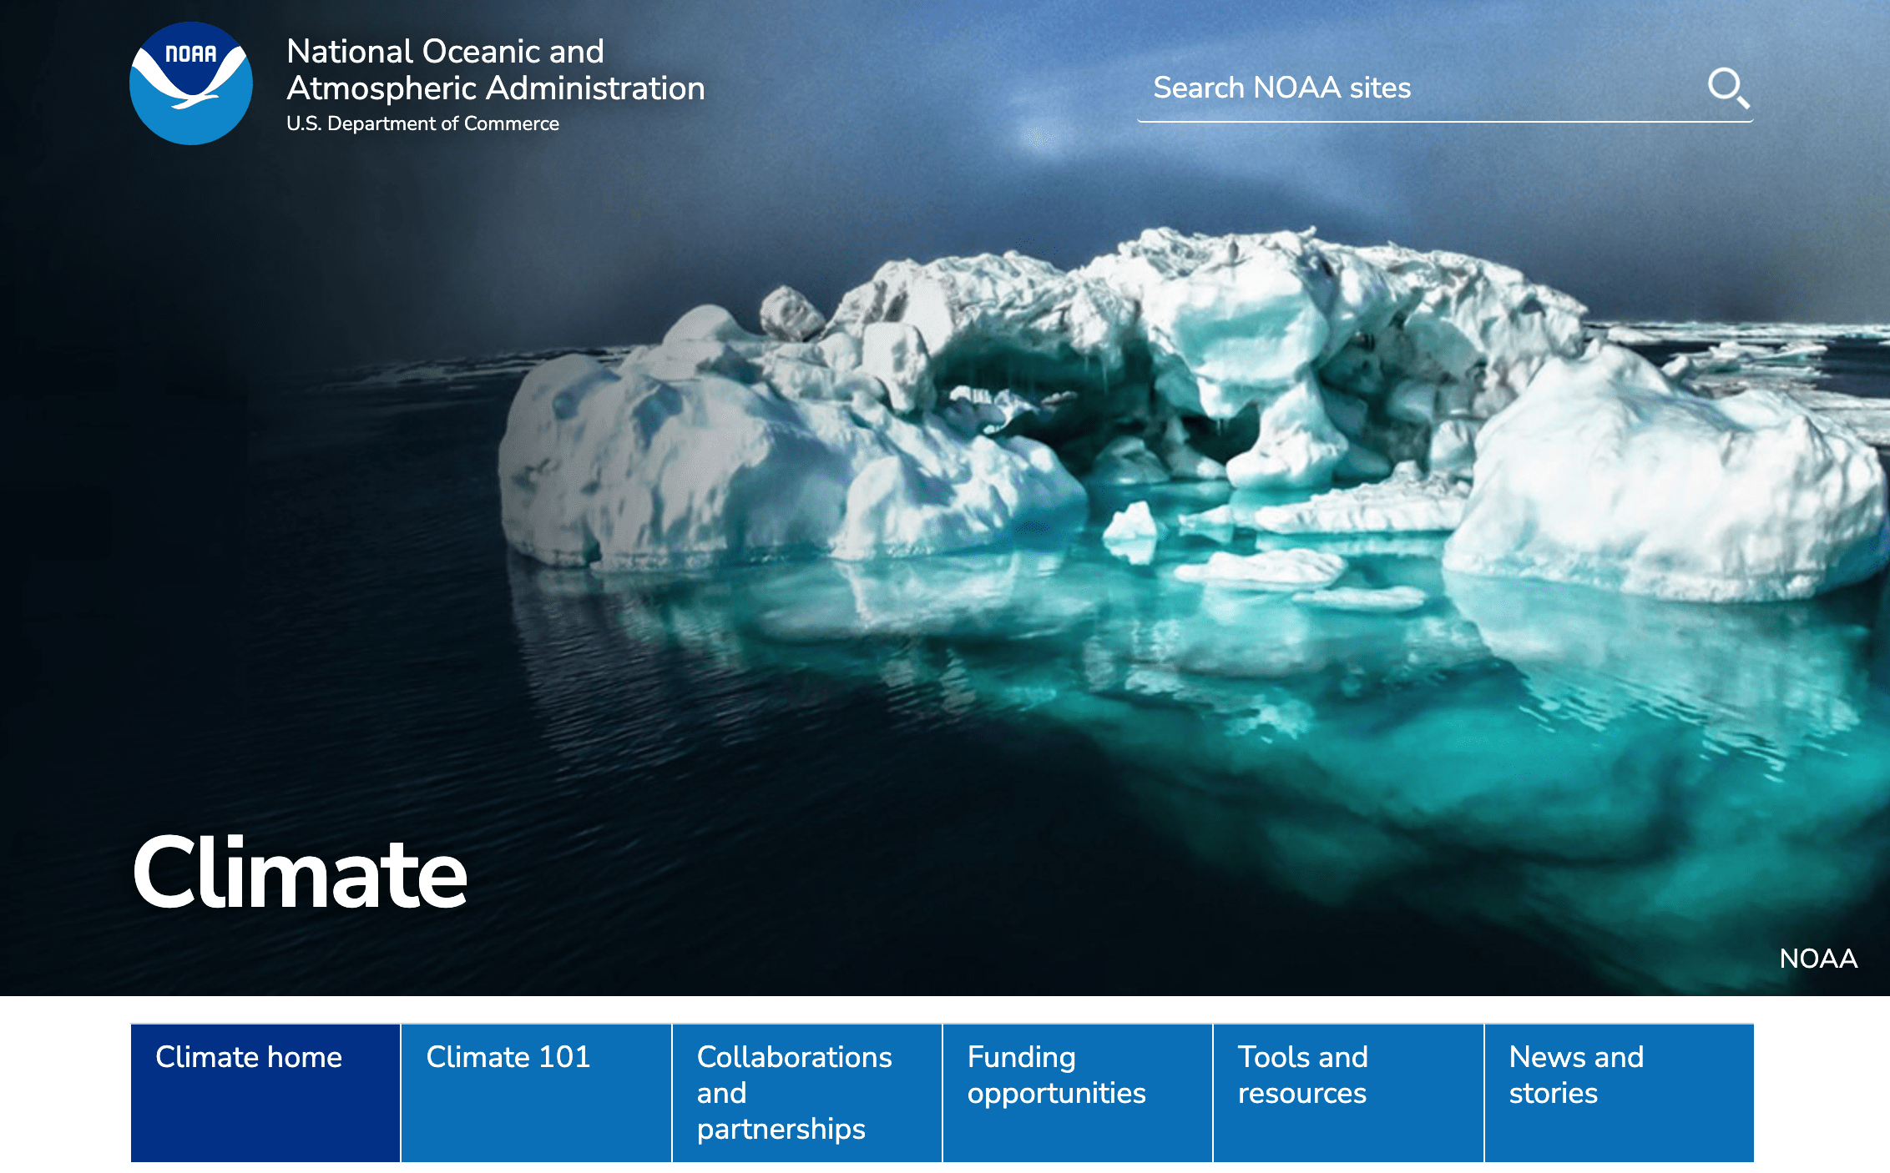The height and width of the screenshot is (1173, 1890).
Task: Click the NOAA lettering inside the logo
Action: tap(190, 54)
